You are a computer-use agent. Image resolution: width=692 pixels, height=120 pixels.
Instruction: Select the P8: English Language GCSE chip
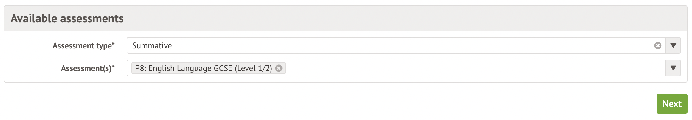(x=203, y=68)
